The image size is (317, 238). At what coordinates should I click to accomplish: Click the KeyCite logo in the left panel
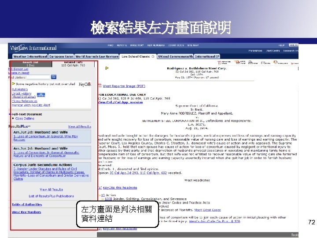(85, 84)
